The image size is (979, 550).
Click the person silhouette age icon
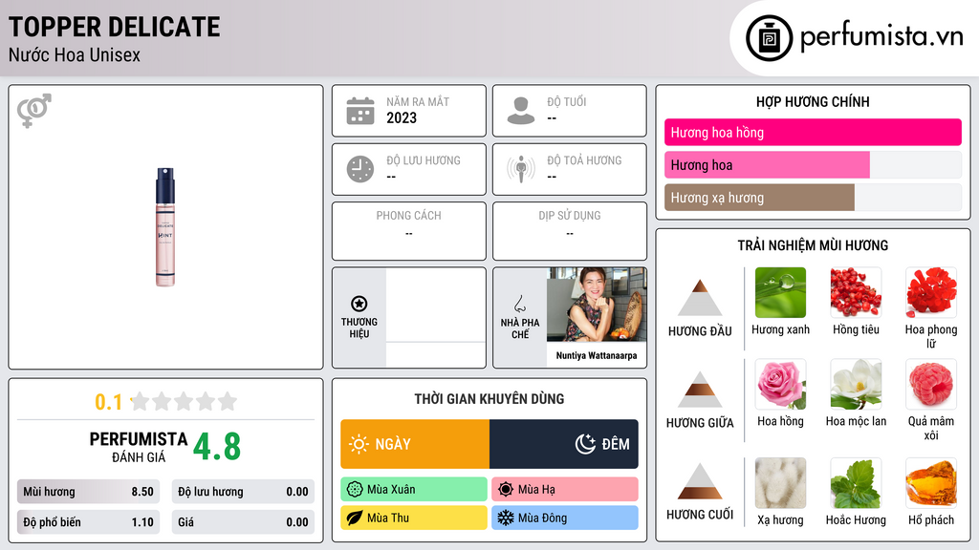(x=521, y=111)
